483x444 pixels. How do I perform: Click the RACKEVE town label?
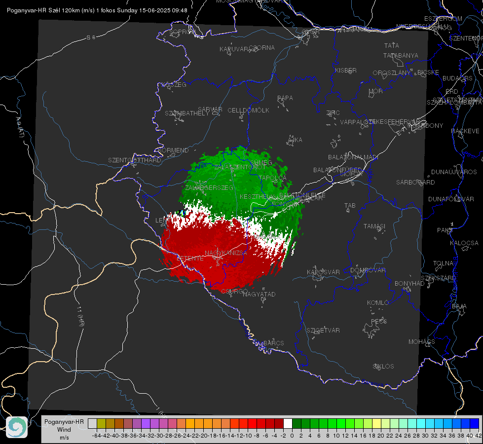pos(465,131)
